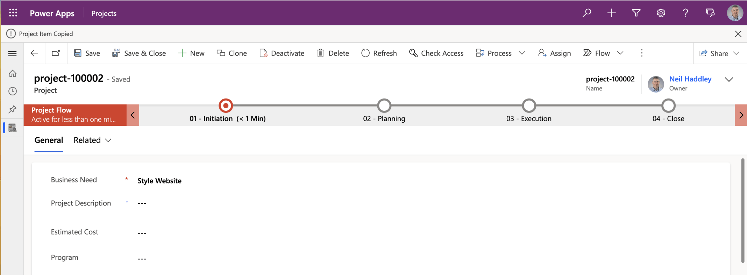Open Check Access
This screenshot has width=747, height=275.
[436, 53]
